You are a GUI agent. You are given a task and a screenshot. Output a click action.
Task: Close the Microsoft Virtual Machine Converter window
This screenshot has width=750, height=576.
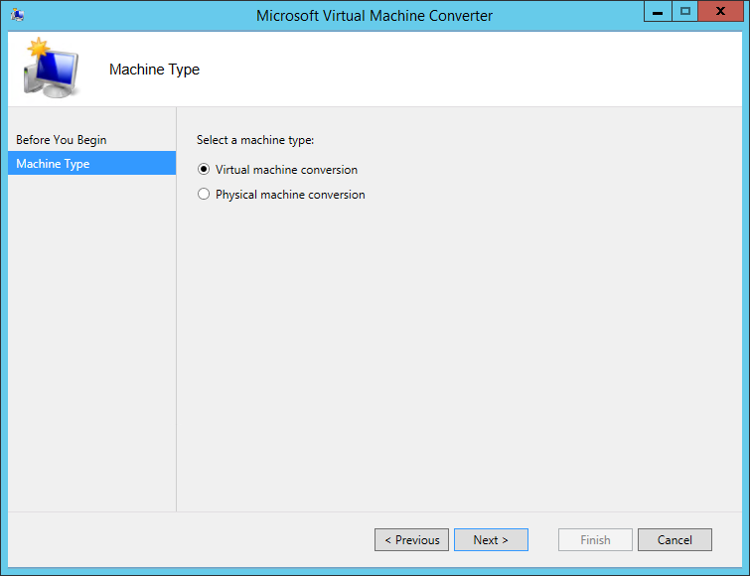coord(723,12)
